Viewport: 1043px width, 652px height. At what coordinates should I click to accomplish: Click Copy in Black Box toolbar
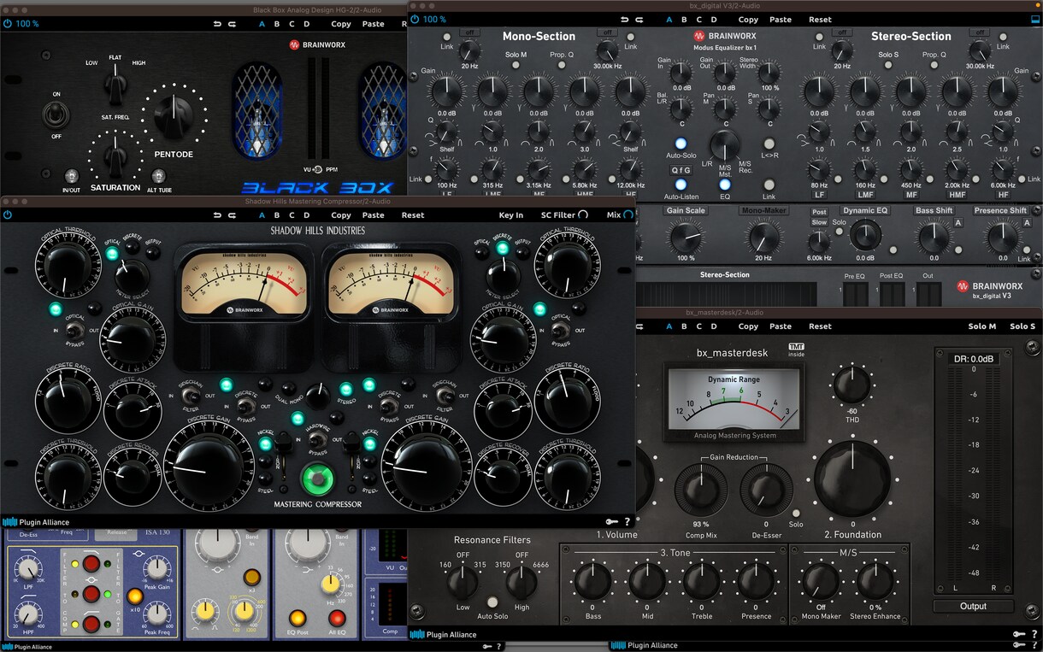(341, 24)
